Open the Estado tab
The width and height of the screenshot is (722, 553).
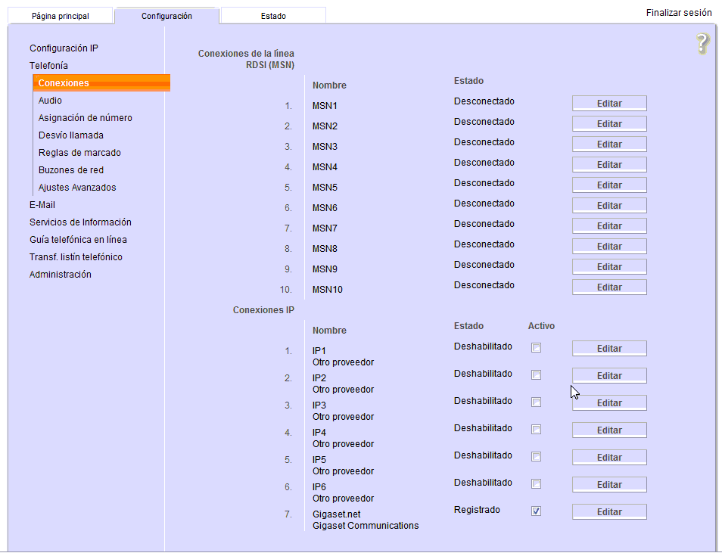point(273,16)
